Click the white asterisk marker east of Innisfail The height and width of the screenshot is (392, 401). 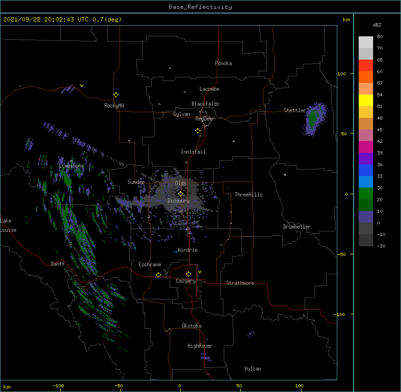234,141
